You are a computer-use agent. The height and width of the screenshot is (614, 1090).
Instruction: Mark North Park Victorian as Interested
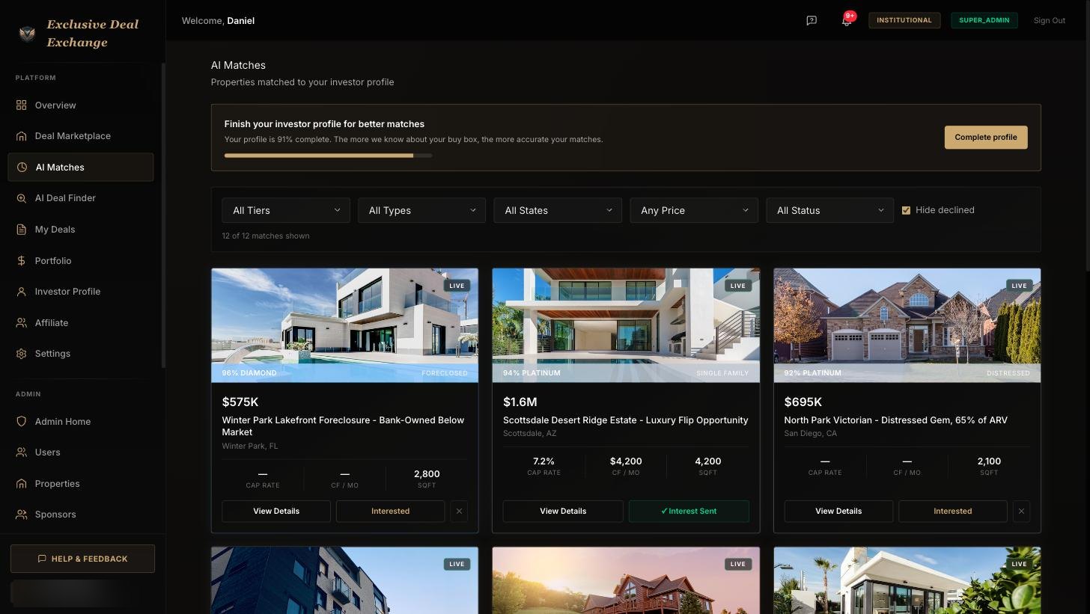pos(953,512)
